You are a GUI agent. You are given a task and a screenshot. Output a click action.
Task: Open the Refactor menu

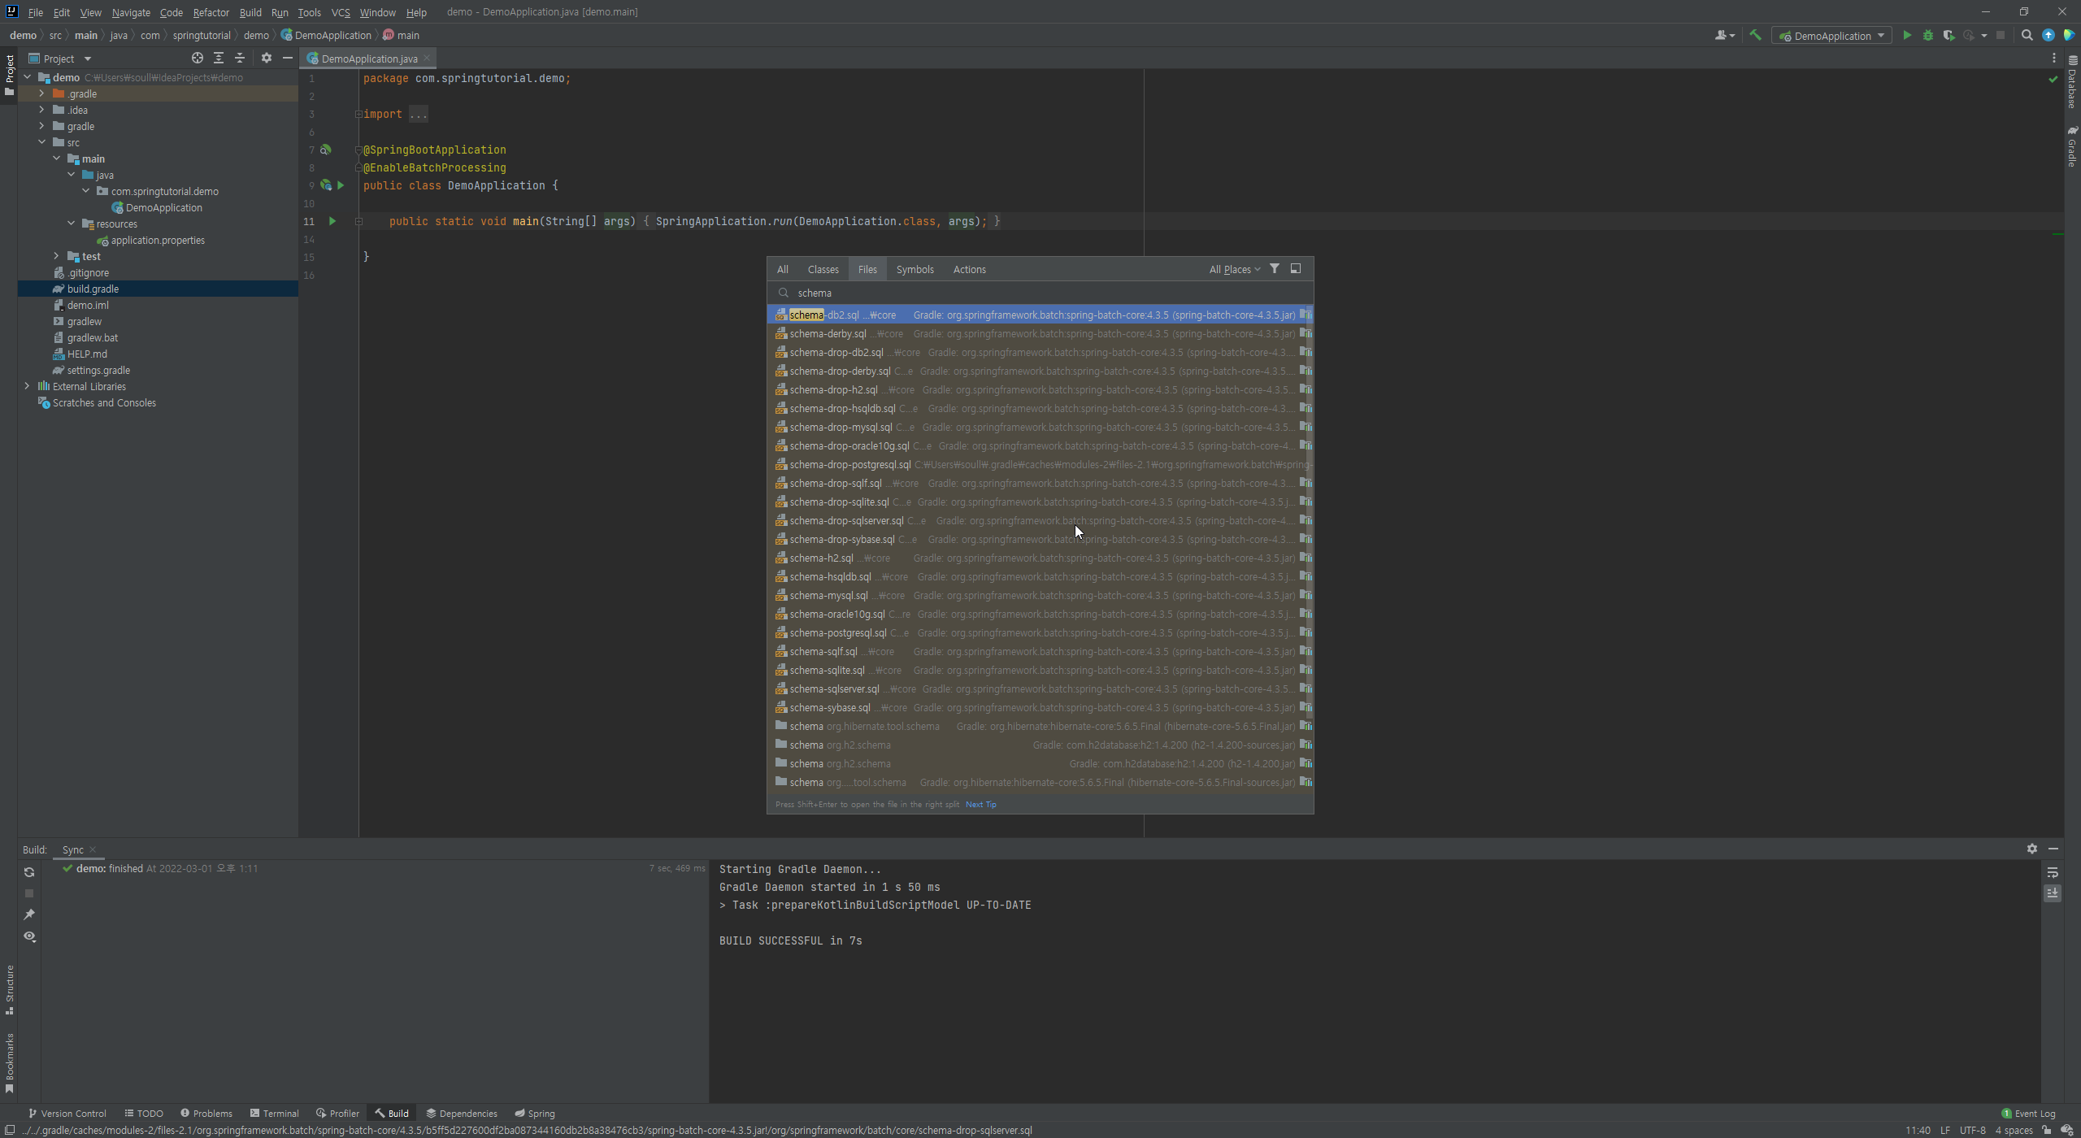point(211,12)
